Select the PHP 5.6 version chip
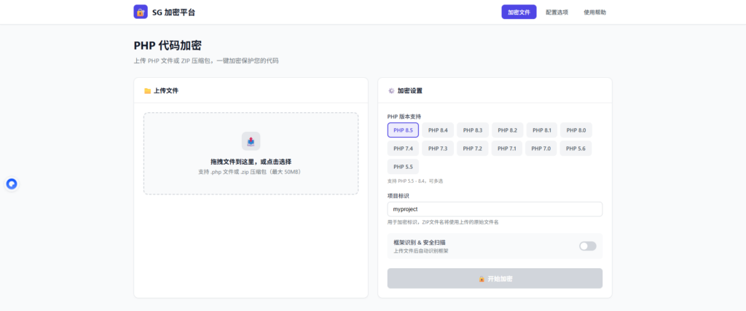The height and width of the screenshot is (311, 746). 576,149
